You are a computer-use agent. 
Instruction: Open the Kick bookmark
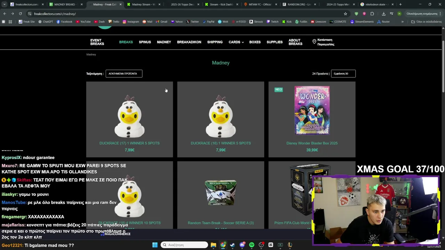pos(286,22)
